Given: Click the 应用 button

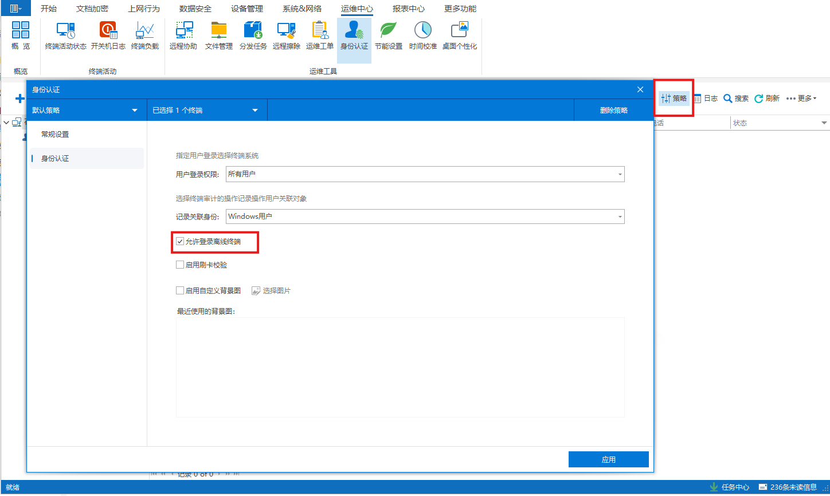Looking at the screenshot, I should (x=608, y=459).
